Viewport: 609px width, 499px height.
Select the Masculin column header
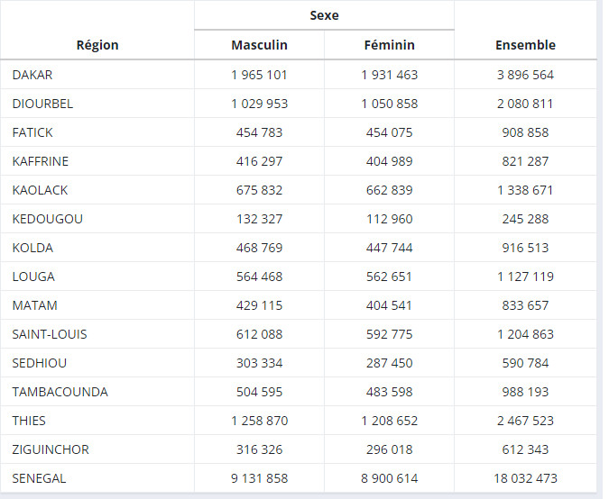259,45
